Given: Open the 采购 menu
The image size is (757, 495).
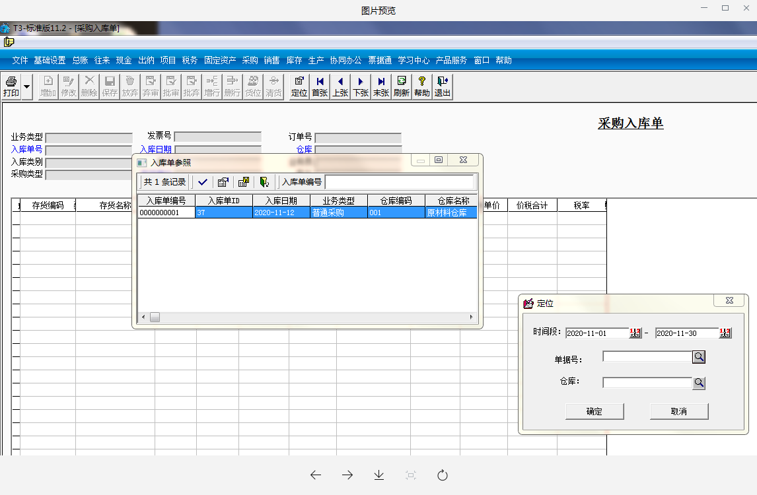Looking at the screenshot, I should pos(250,60).
